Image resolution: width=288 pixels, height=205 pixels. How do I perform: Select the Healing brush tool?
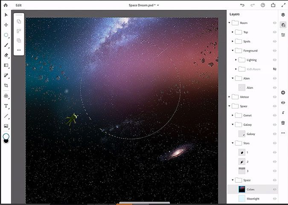click(x=6, y=75)
